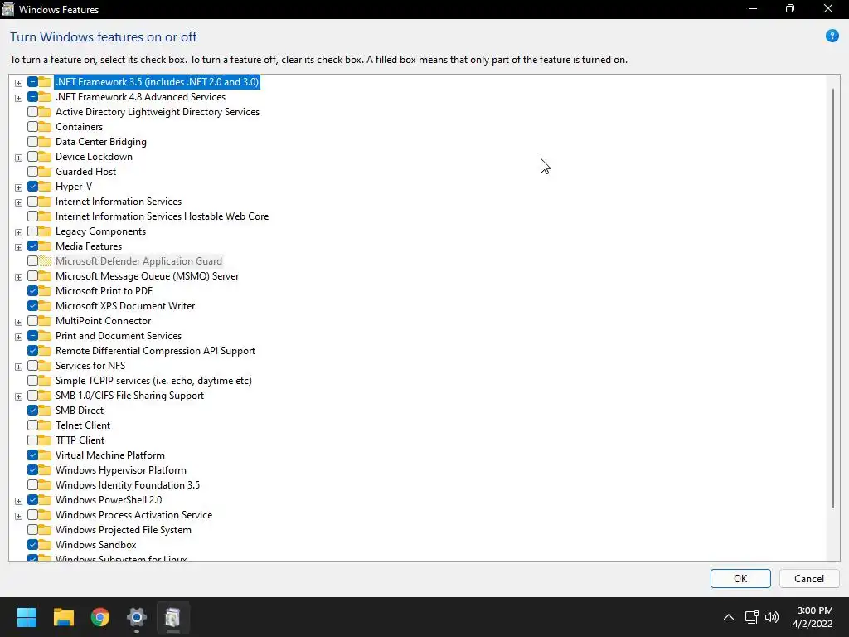
Task: Click the Containers folder icon
Action: pos(45,127)
